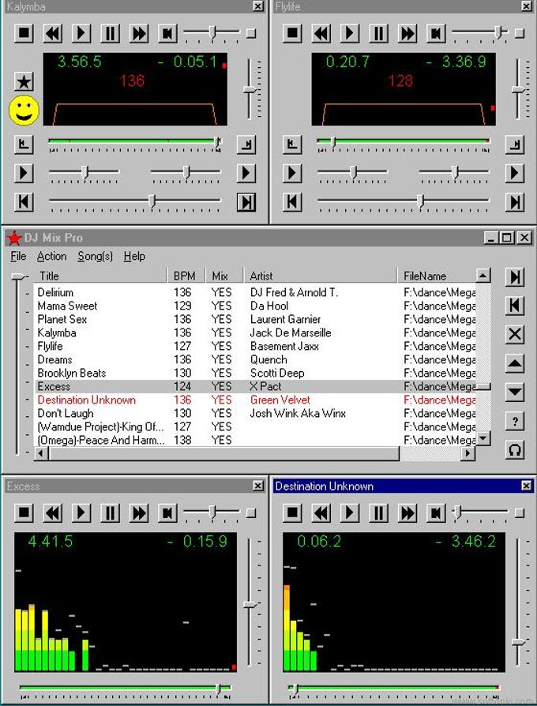
Task: Rewind the Kalymba track
Action: (53, 33)
